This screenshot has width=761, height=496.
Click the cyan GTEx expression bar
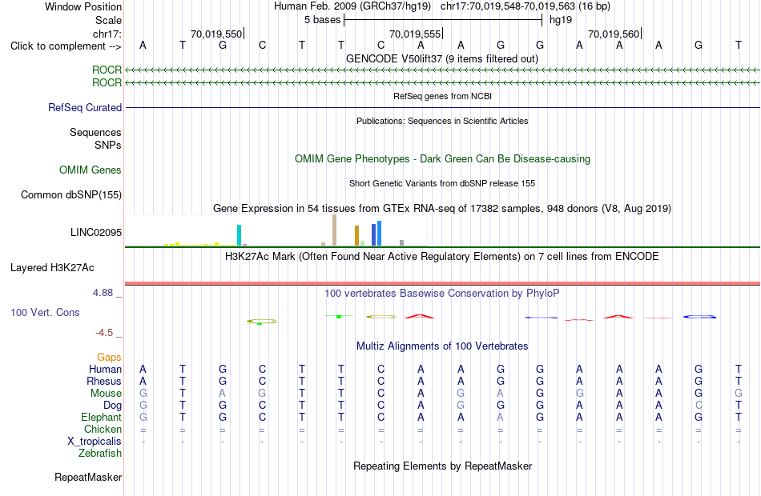239,235
